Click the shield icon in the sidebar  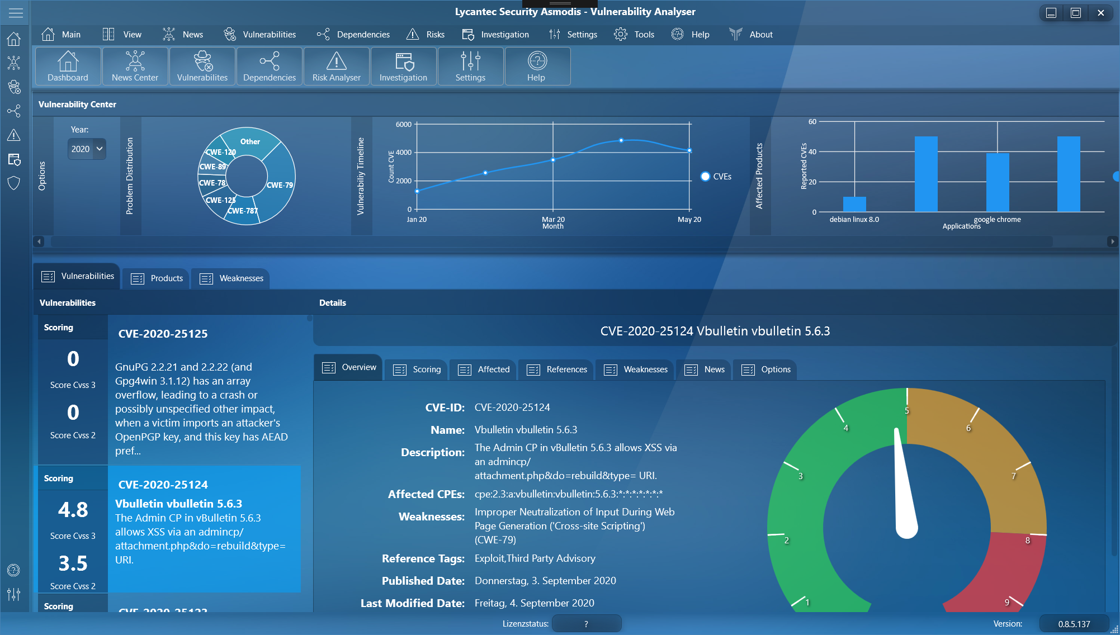[x=14, y=183]
